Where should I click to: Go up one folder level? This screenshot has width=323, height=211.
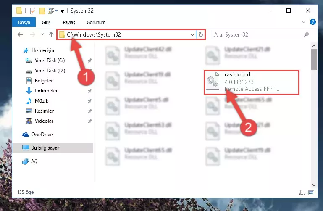point(51,34)
